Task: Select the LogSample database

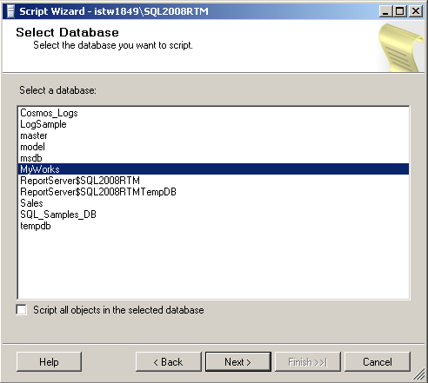Action: [213, 124]
